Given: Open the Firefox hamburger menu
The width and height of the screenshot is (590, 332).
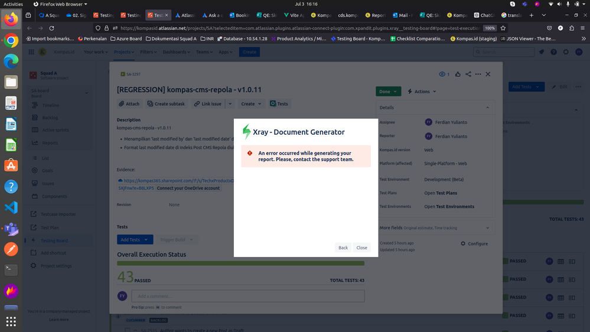Looking at the screenshot, I should click(x=582, y=28).
